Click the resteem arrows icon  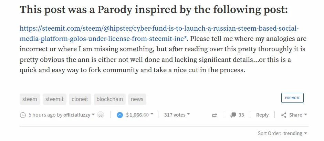pyautogui.click(x=215, y=115)
